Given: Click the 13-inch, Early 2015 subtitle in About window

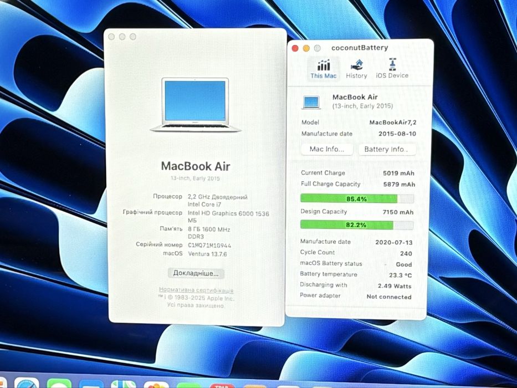Looking at the screenshot, I should pyautogui.click(x=195, y=178).
